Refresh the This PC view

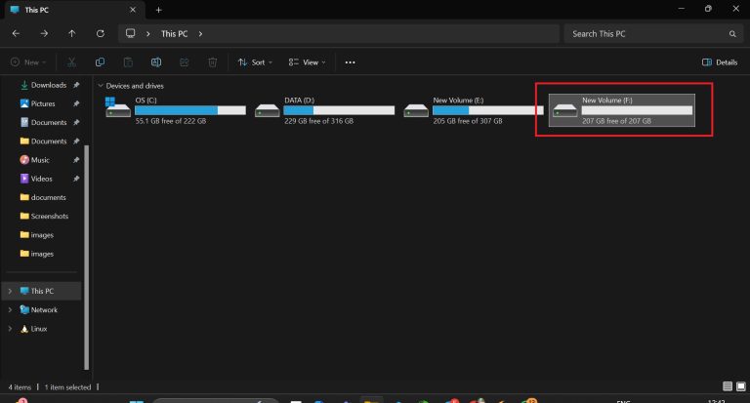[100, 33]
